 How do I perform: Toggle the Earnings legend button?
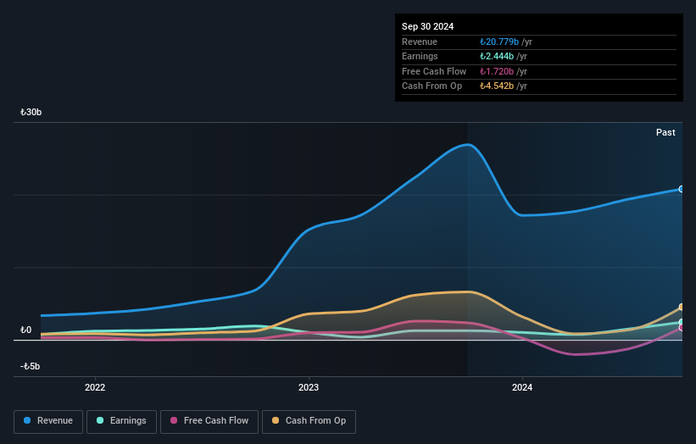[x=121, y=421]
